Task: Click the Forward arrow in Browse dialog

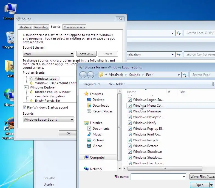Action: (90, 75)
